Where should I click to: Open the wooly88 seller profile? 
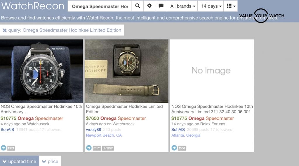point(93,130)
